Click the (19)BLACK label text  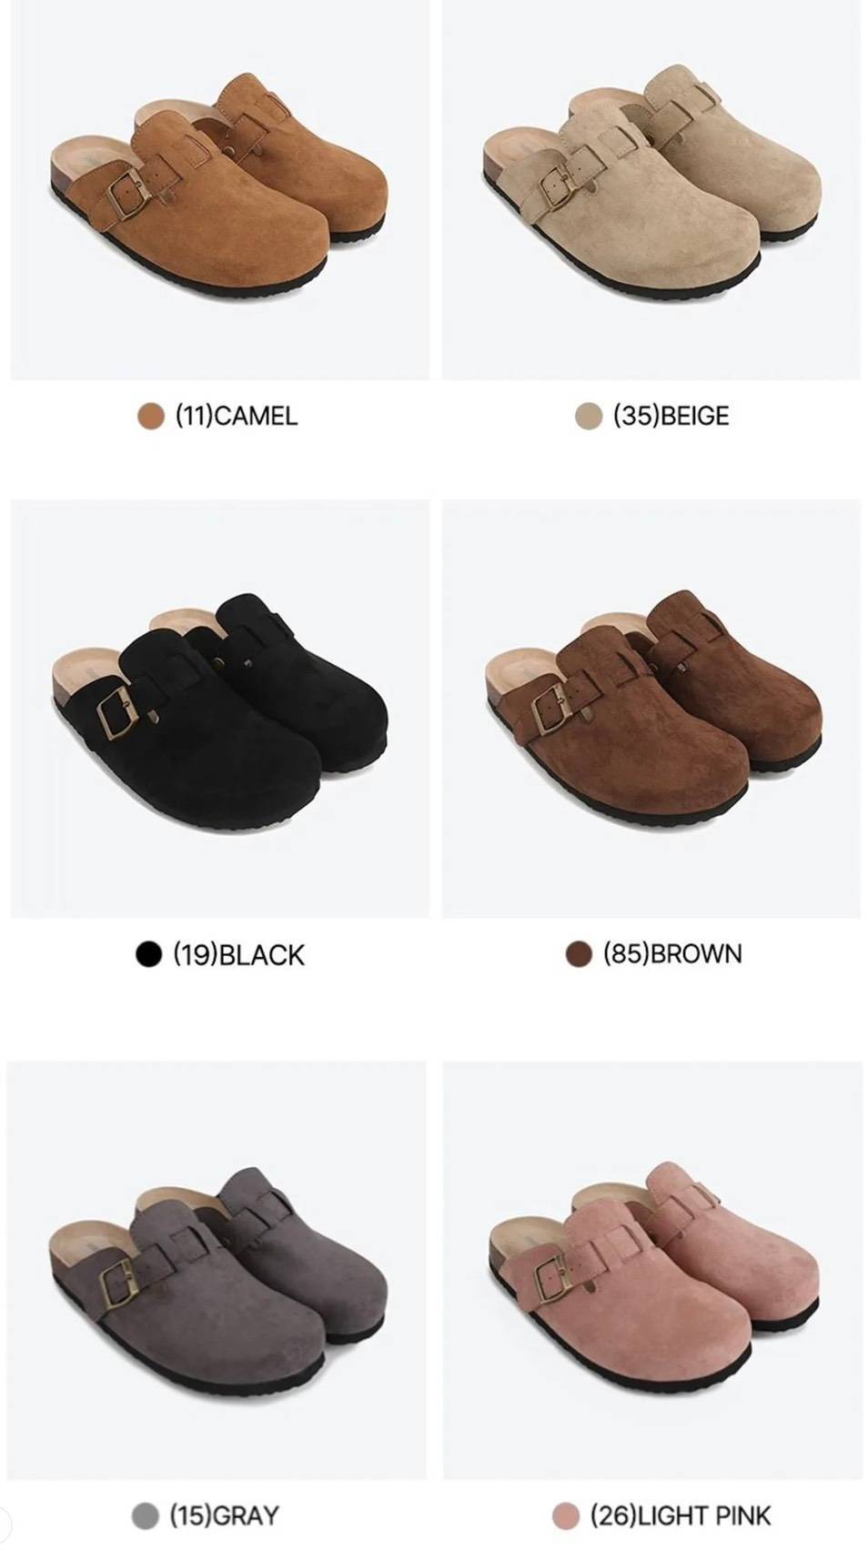point(239,954)
